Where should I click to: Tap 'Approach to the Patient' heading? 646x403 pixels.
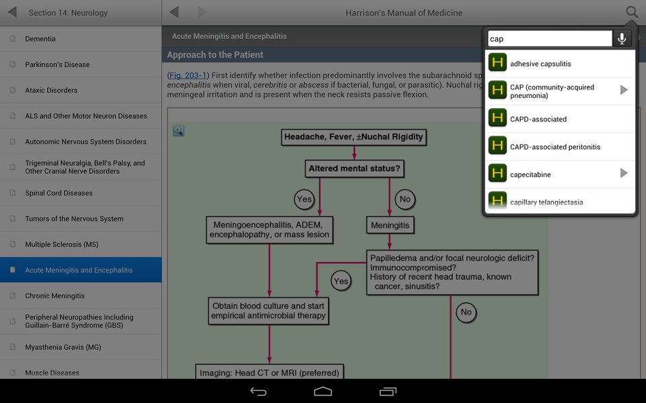215,54
